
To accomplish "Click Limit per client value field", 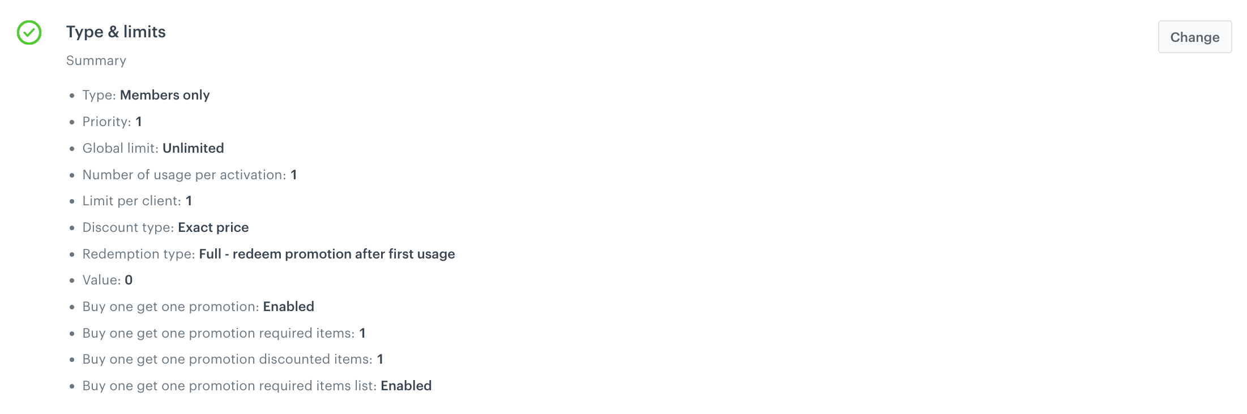I will [189, 201].
